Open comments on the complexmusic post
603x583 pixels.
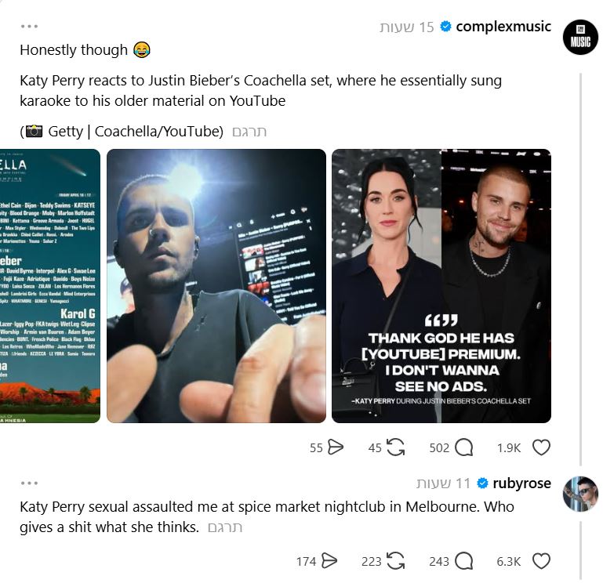coord(463,447)
